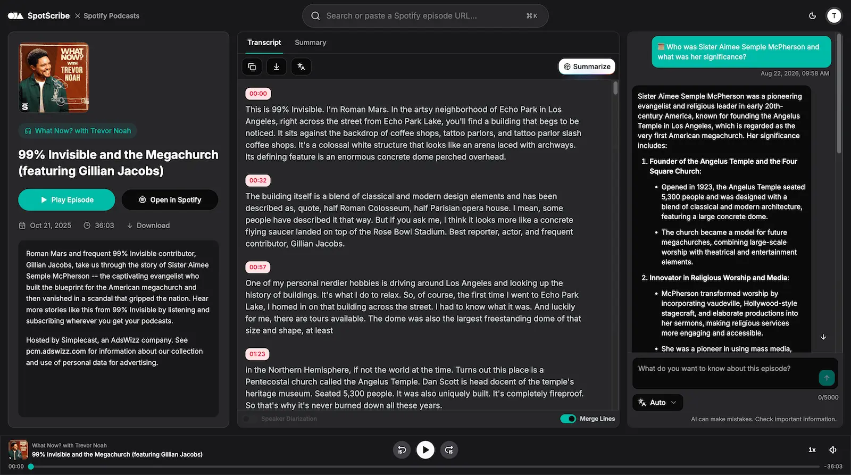Click the Download link under episode title
The width and height of the screenshot is (851, 475).
(148, 226)
